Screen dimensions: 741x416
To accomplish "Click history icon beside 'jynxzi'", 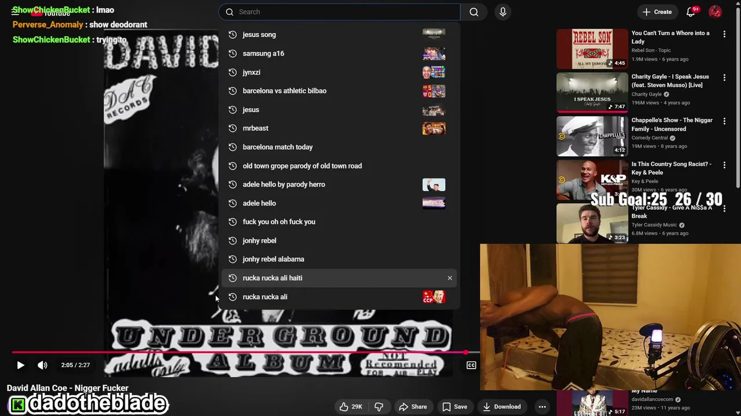I will (233, 72).
